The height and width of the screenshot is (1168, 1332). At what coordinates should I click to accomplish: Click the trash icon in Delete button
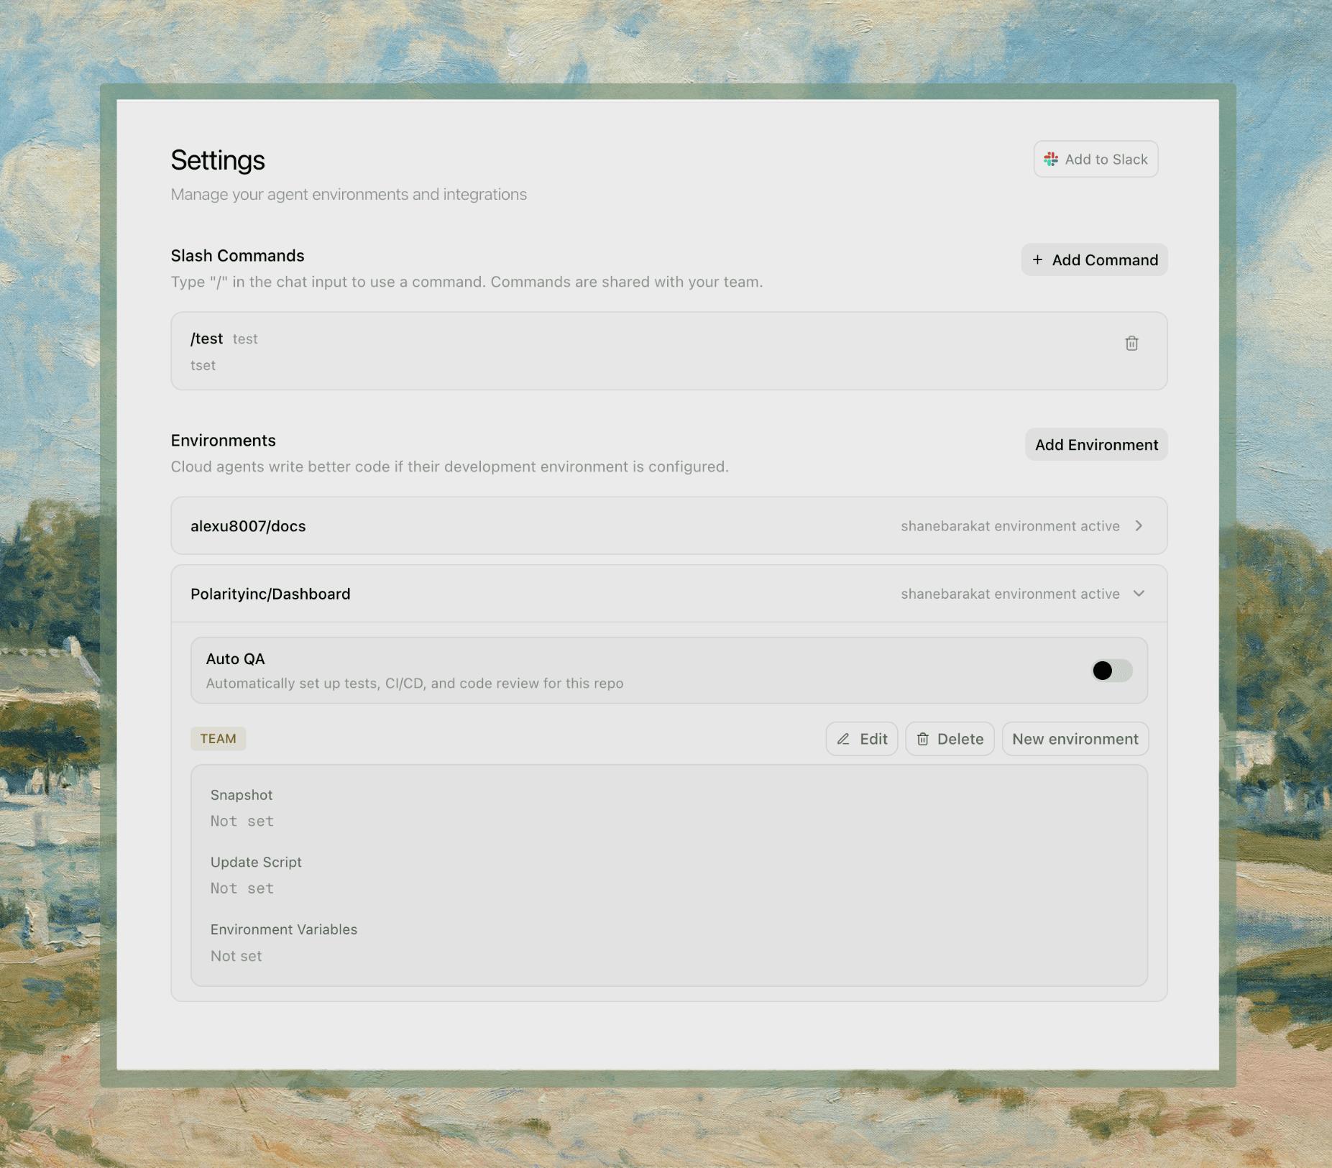pyautogui.click(x=923, y=739)
